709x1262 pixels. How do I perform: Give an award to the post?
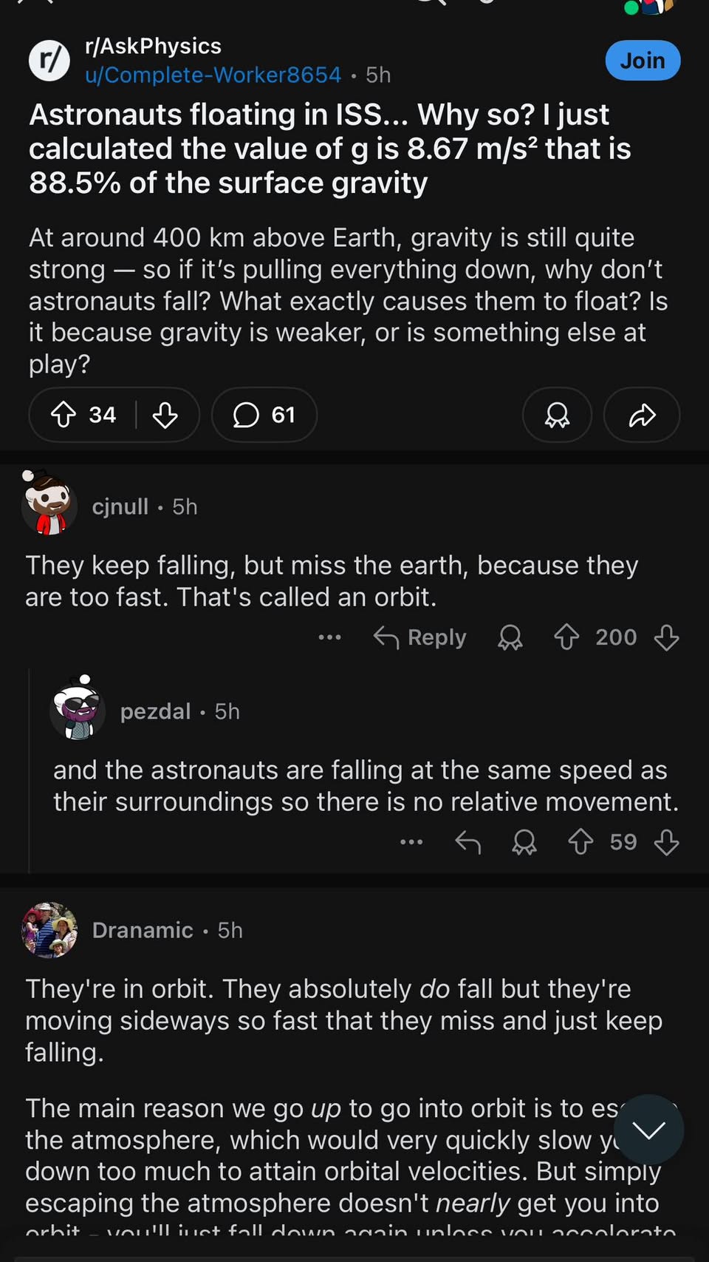(x=557, y=415)
